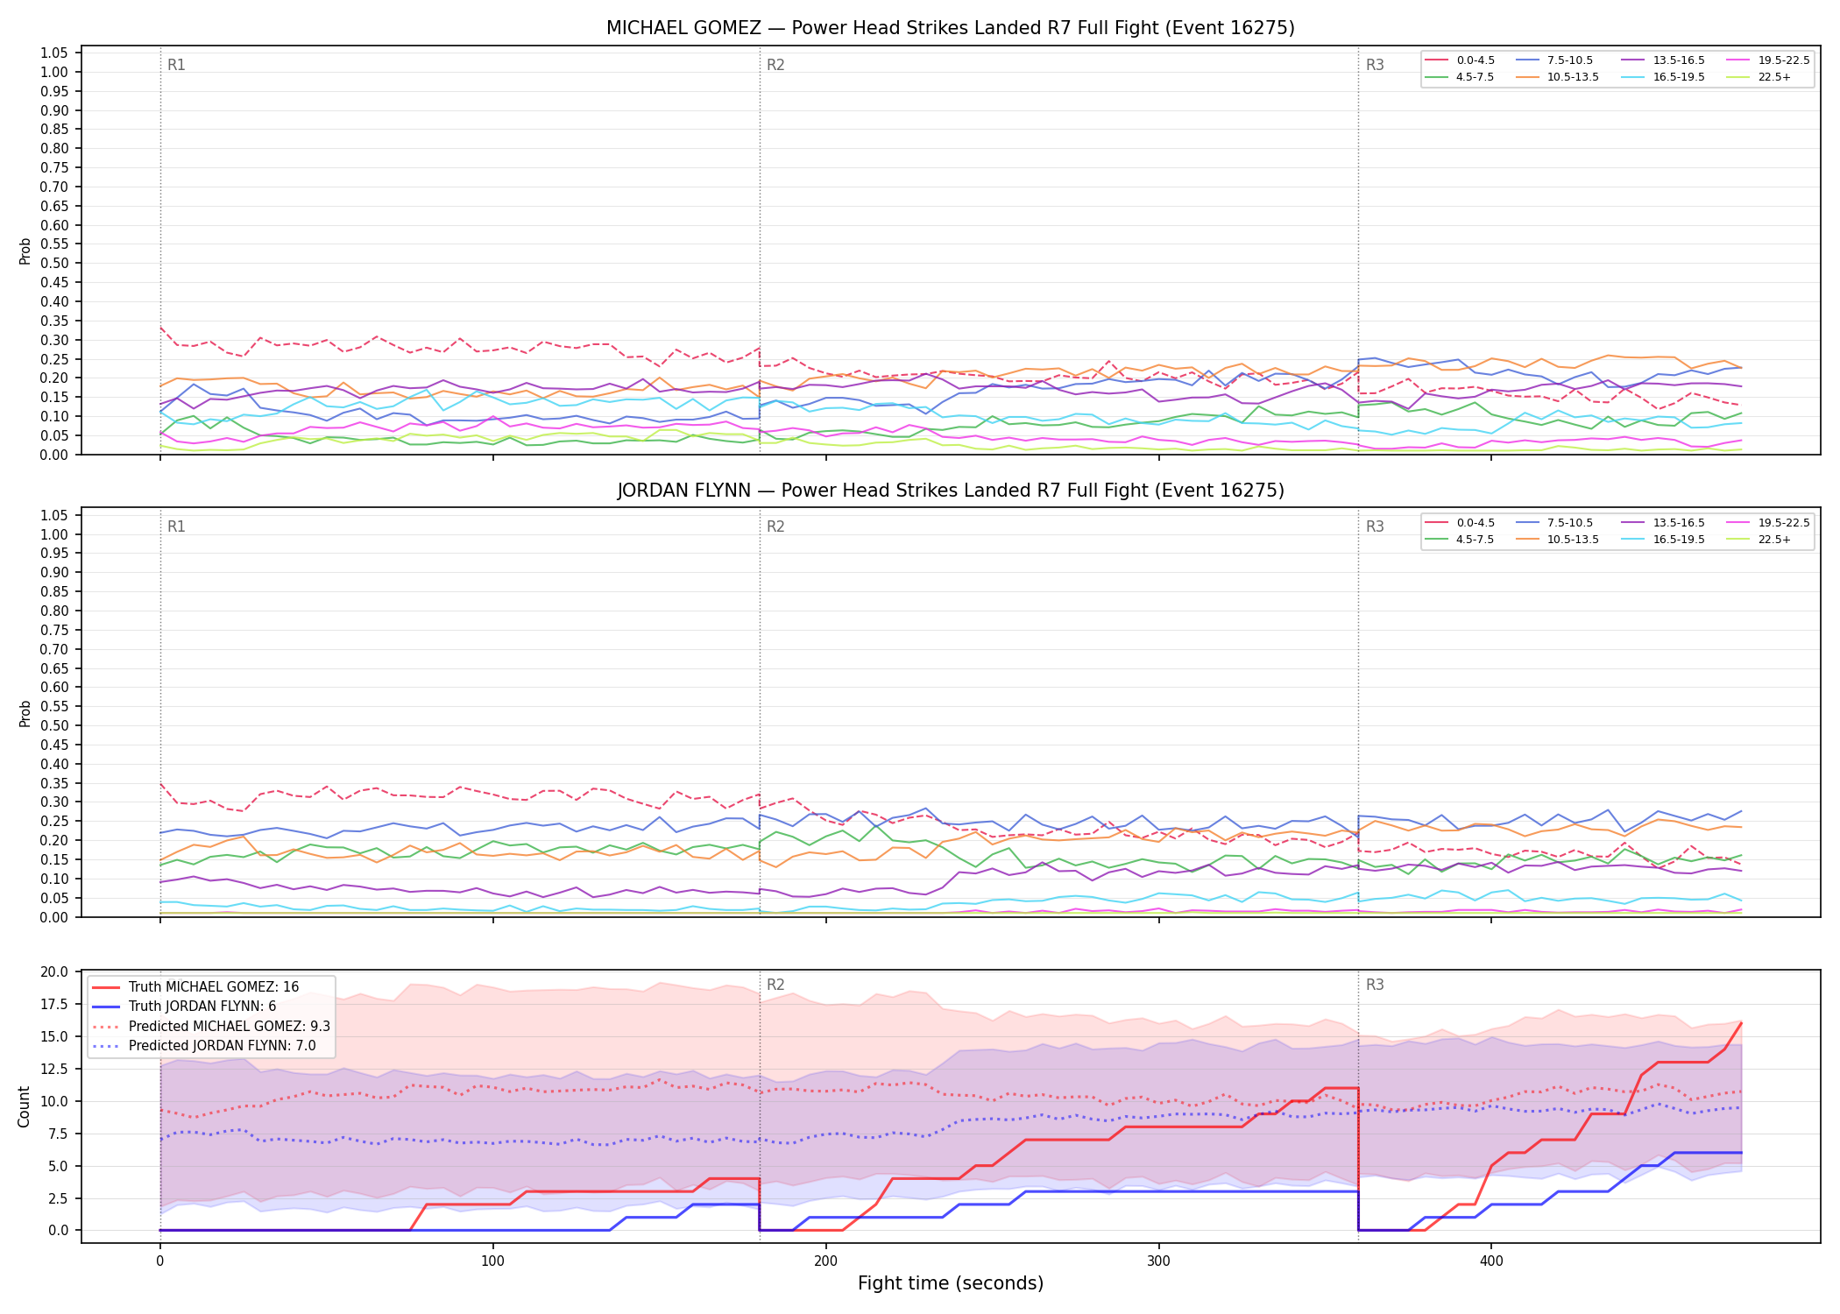Select the '19.5-22.5' legend entry in Flynn chart
This screenshot has height=1314, width=1840.
click(1768, 523)
